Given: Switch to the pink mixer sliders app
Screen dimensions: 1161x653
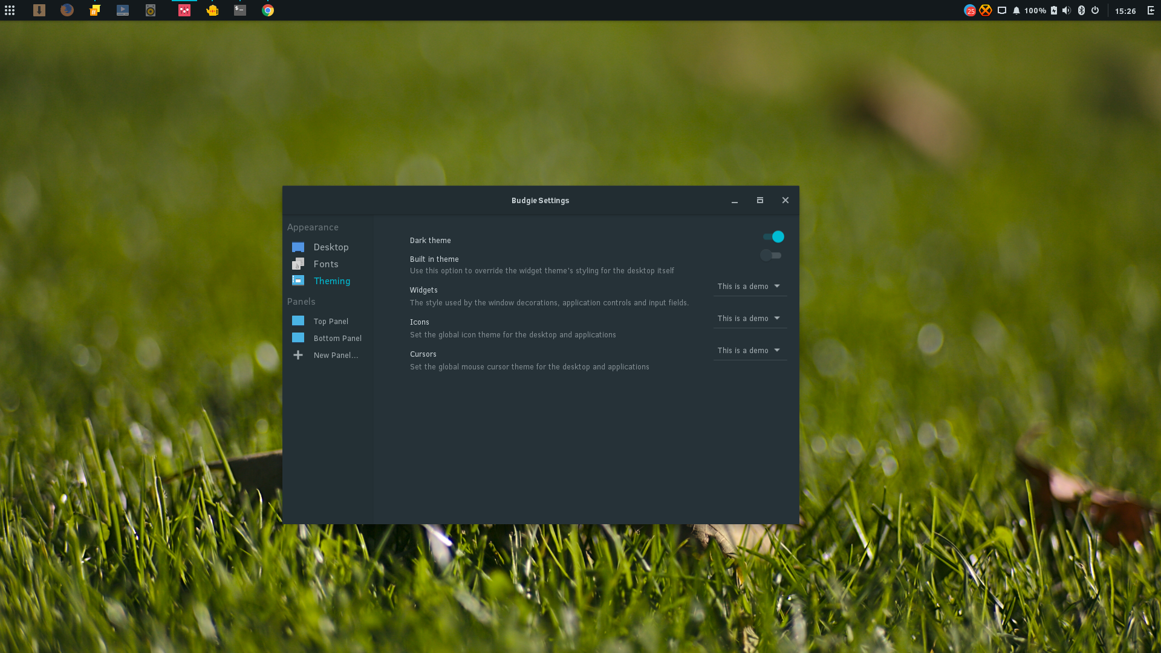Looking at the screenshot, I should point(184,10).
